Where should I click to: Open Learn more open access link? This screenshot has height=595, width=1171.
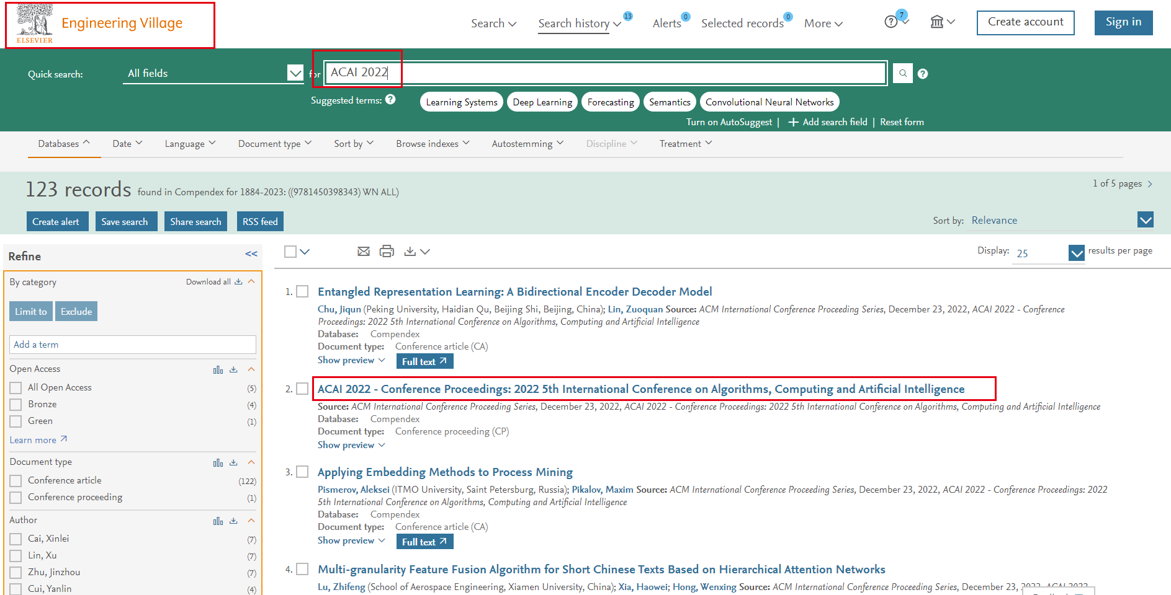coord(38,440)
